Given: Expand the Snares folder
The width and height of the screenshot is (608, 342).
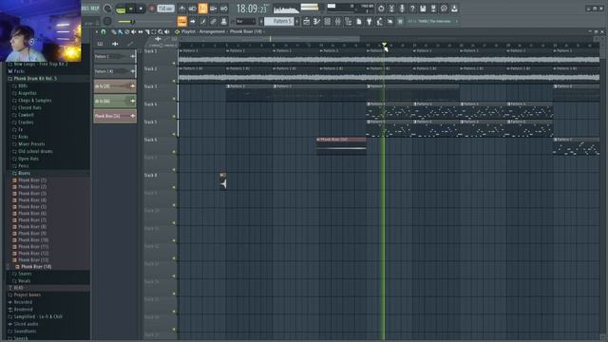Looking at the screenshot, I should 25,274.
